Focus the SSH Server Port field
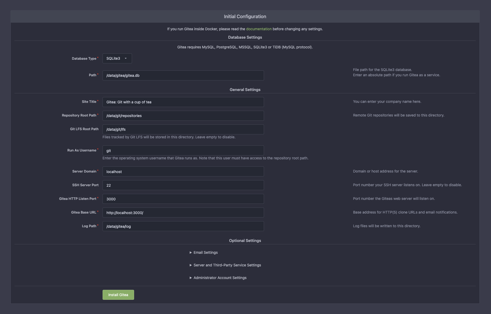Image resolution: width=491 pixels, height=314 pixels. coord(183,185)
